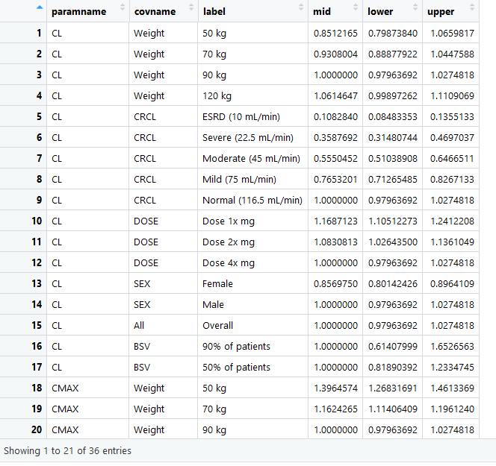Click the 'Showing 1 to 21 of 36 entries' text

point(67,451)
